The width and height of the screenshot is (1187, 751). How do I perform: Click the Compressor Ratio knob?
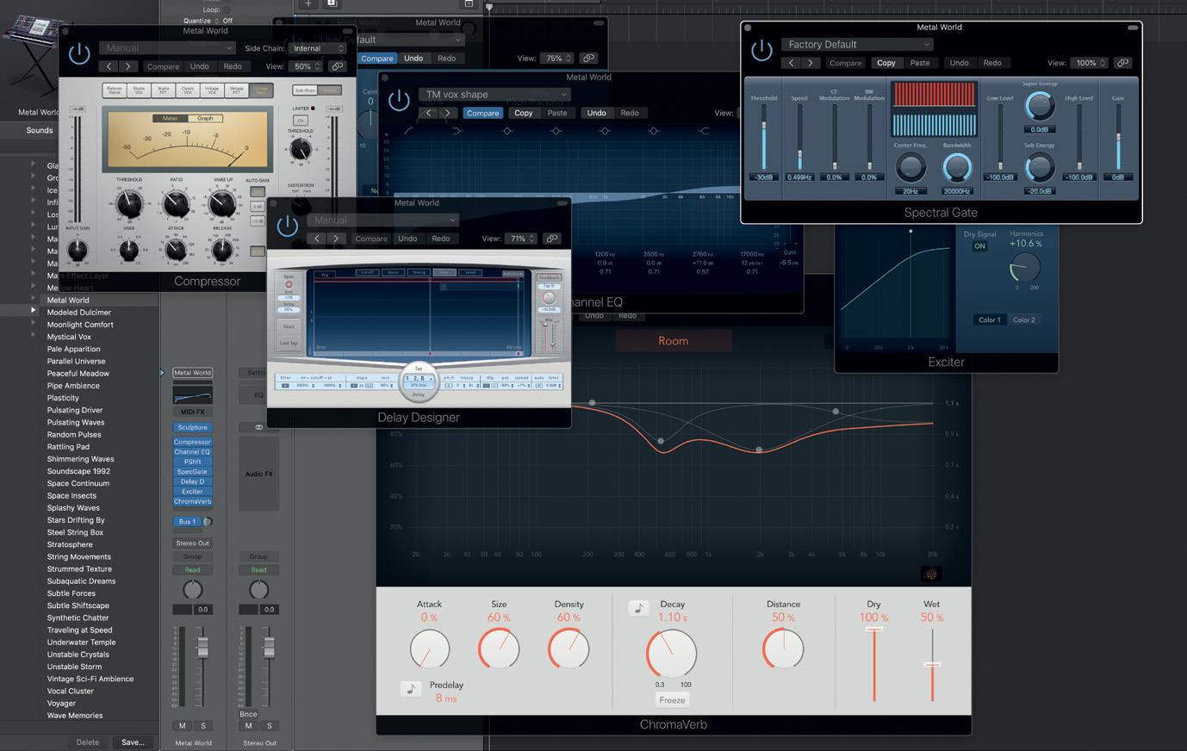tap(176, 204)
